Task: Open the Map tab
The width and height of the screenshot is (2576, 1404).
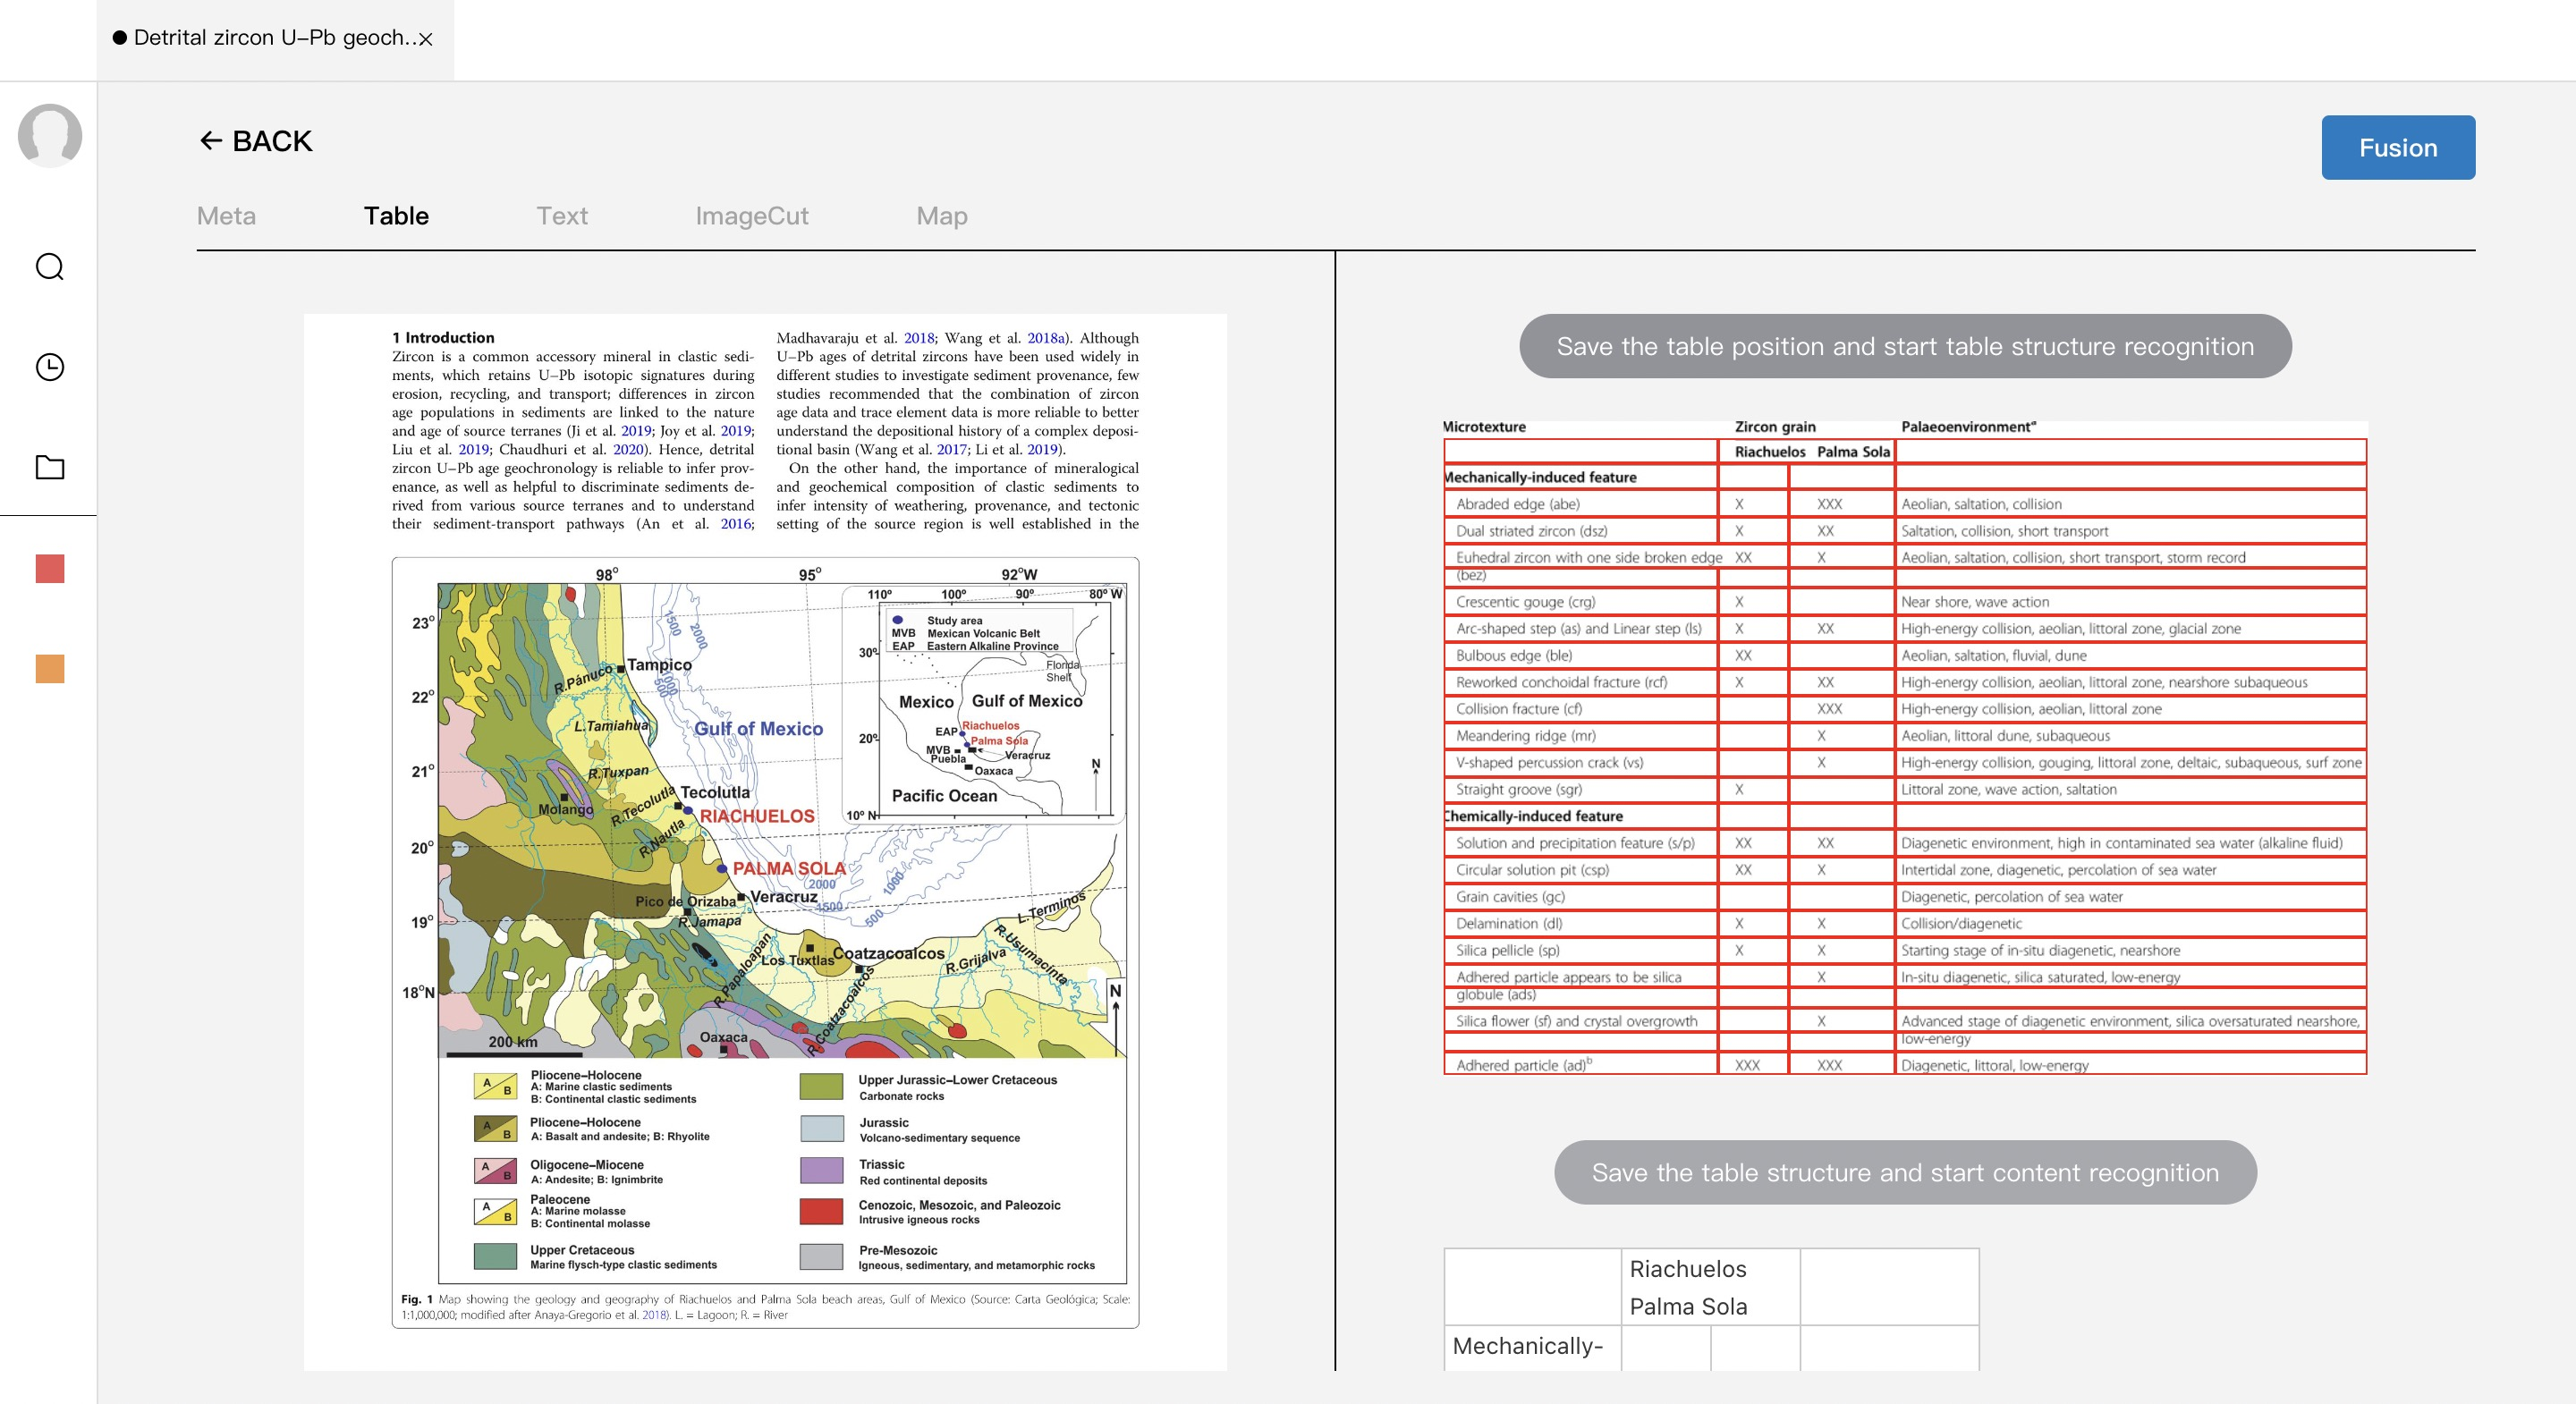Action: pyautogui.click(x=942, y=216)
